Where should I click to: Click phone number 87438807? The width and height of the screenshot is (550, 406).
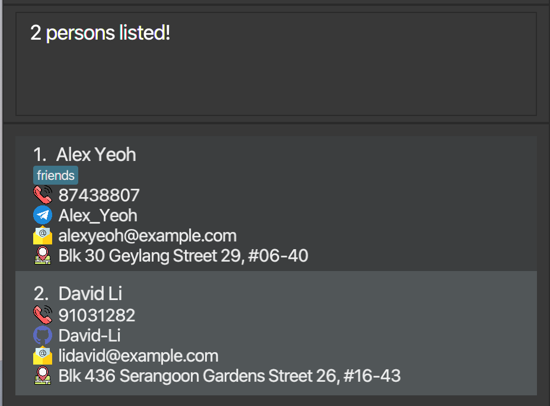pyautogui.click(x=99, y=195)
